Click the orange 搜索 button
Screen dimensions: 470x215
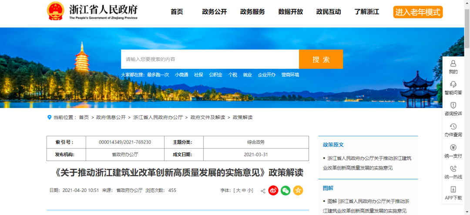coord(321,59)
